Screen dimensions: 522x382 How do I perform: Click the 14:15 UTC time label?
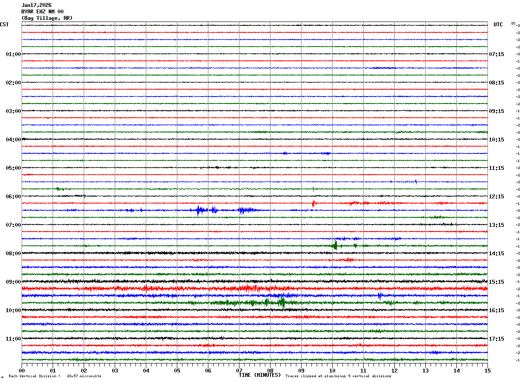pyautogui.click(x=497, y=254)
